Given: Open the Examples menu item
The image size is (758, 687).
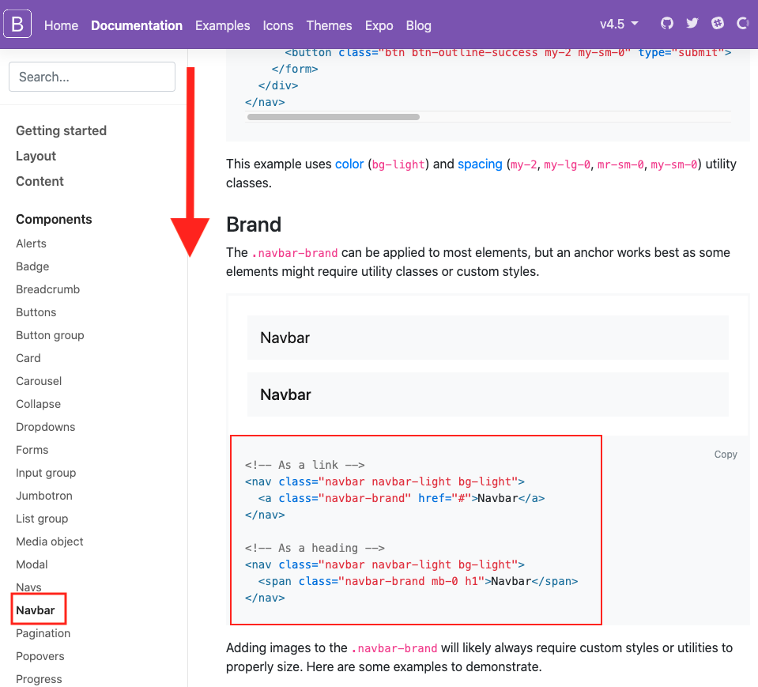Looking at the screenshot, I should [x=222, y=25].
